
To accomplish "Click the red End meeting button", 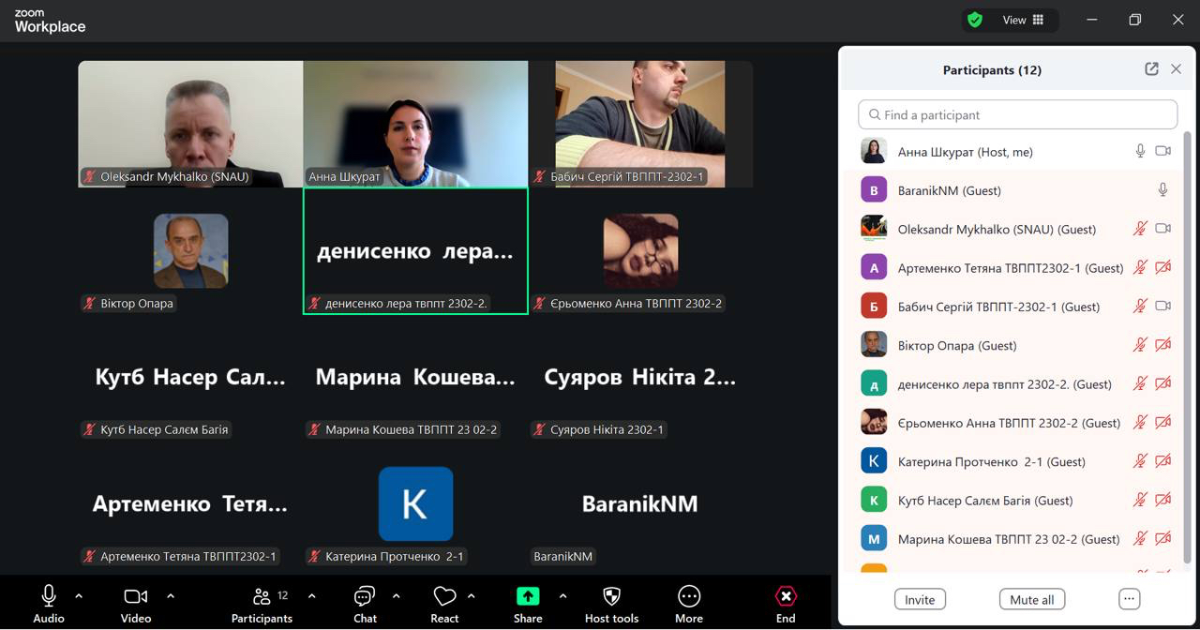I will 786,603.
